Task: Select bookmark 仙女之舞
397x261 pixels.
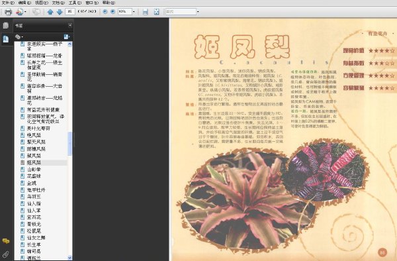Action: click(36, 238)
